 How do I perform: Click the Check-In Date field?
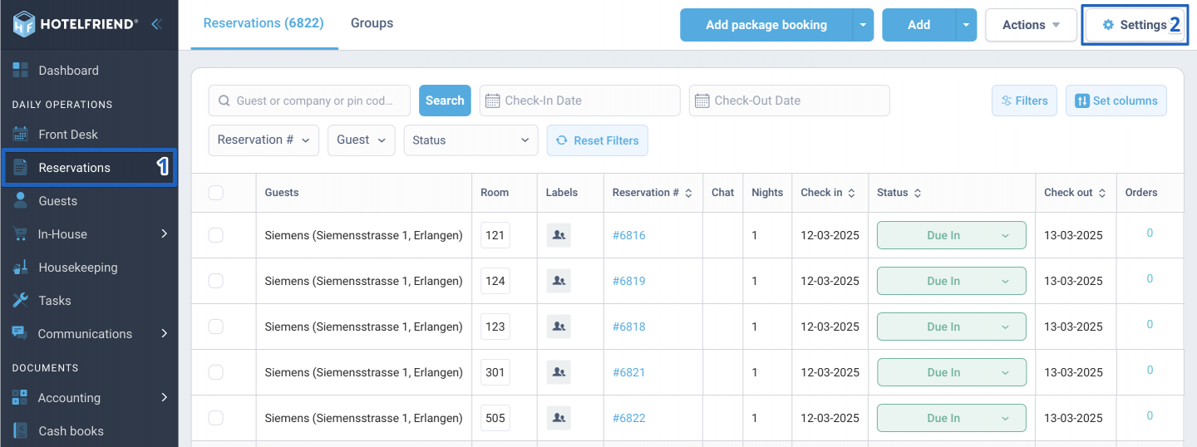580,101
